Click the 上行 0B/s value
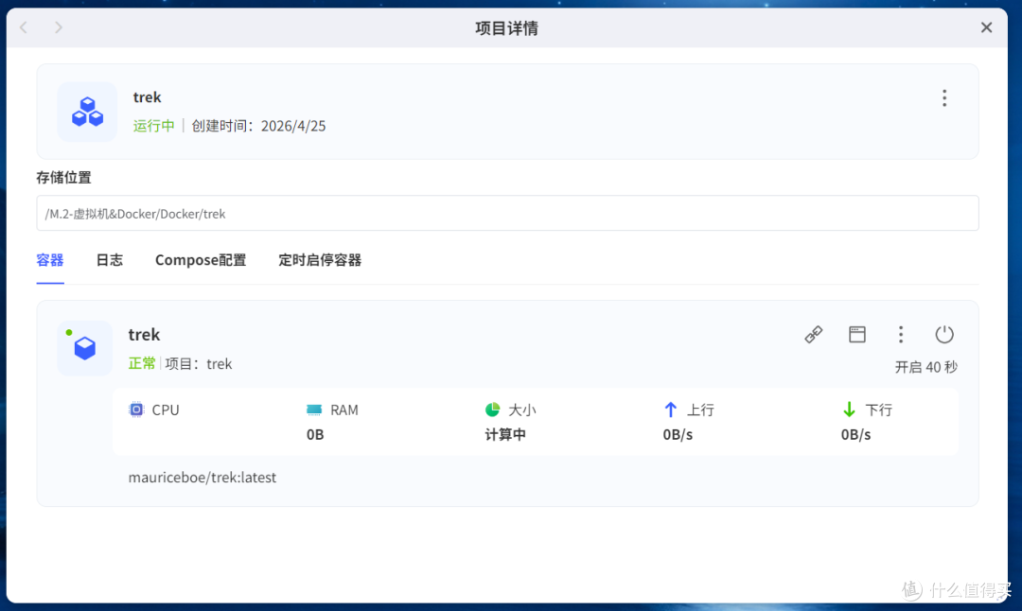 678,434
